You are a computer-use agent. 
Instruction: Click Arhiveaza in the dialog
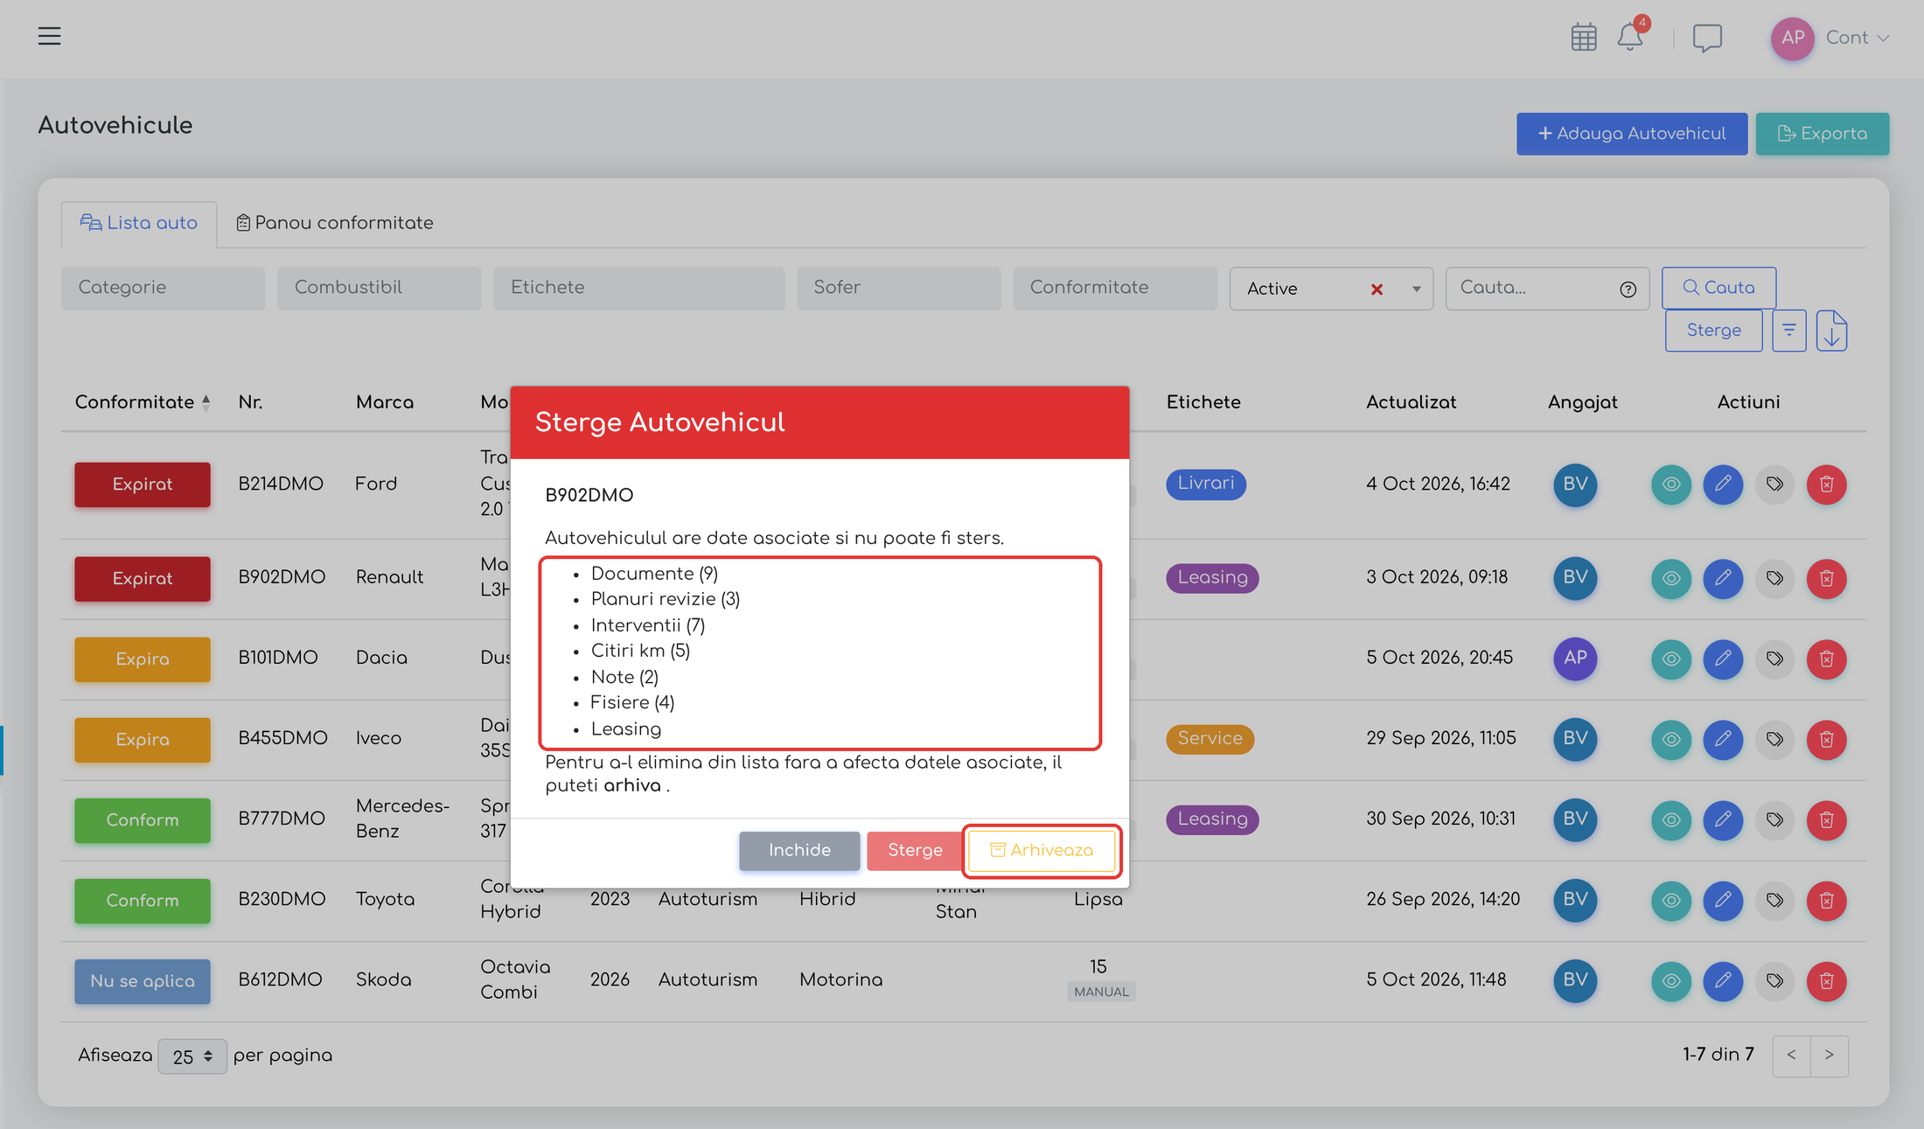[x=1042, y=850]
